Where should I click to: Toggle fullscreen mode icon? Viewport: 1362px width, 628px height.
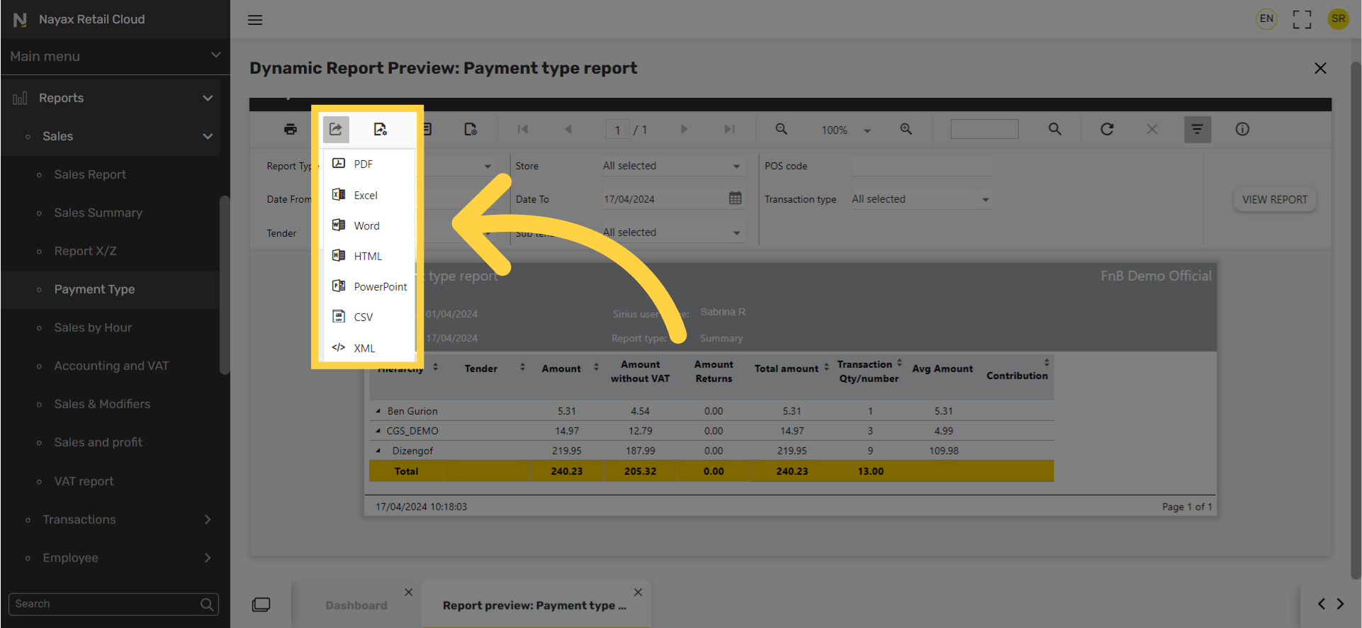point(1302,19)
